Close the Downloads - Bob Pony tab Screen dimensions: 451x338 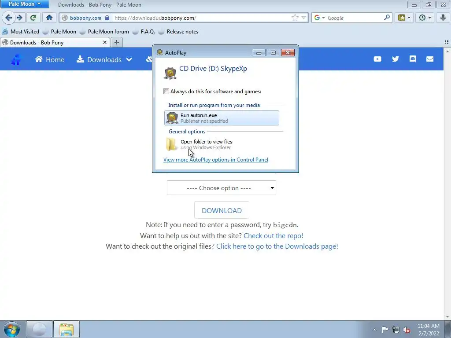tap(105, 42)
